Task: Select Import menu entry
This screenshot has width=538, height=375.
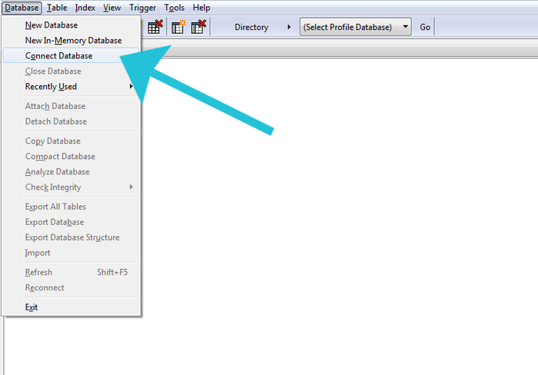Action: [x=71, y=253]
